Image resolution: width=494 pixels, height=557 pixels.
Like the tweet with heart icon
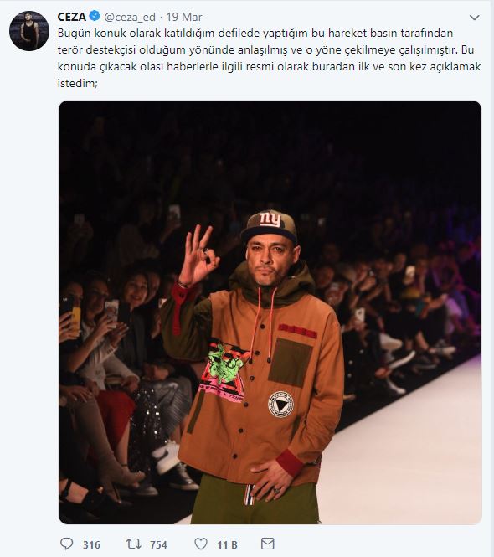point(201,544)
